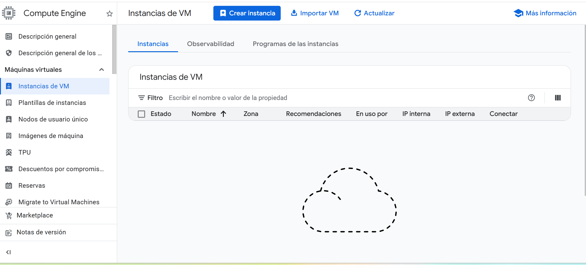
Task: Collapse the Máquinas virtuales section
Action: [x=101, y=70]
